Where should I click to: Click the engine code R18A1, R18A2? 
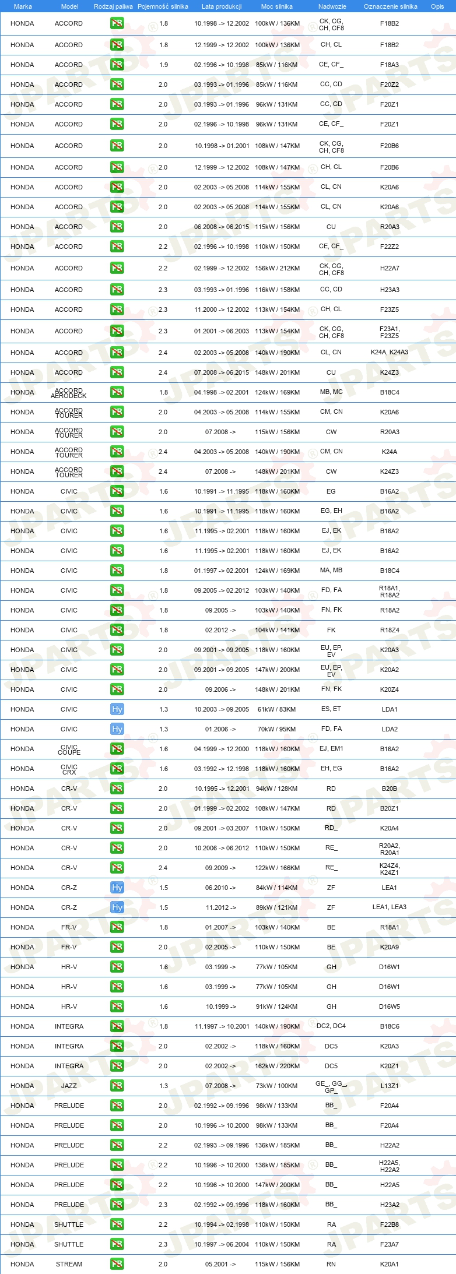pos(390,592)
